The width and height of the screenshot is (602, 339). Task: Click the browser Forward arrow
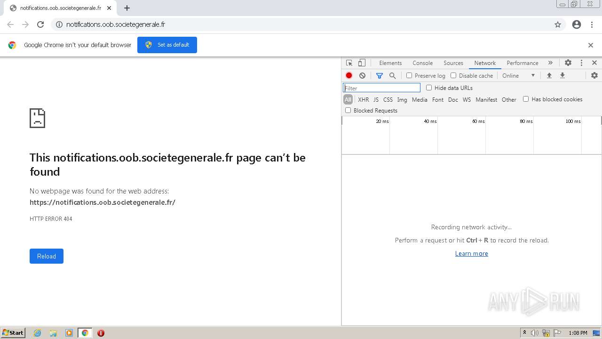point(25,24)
